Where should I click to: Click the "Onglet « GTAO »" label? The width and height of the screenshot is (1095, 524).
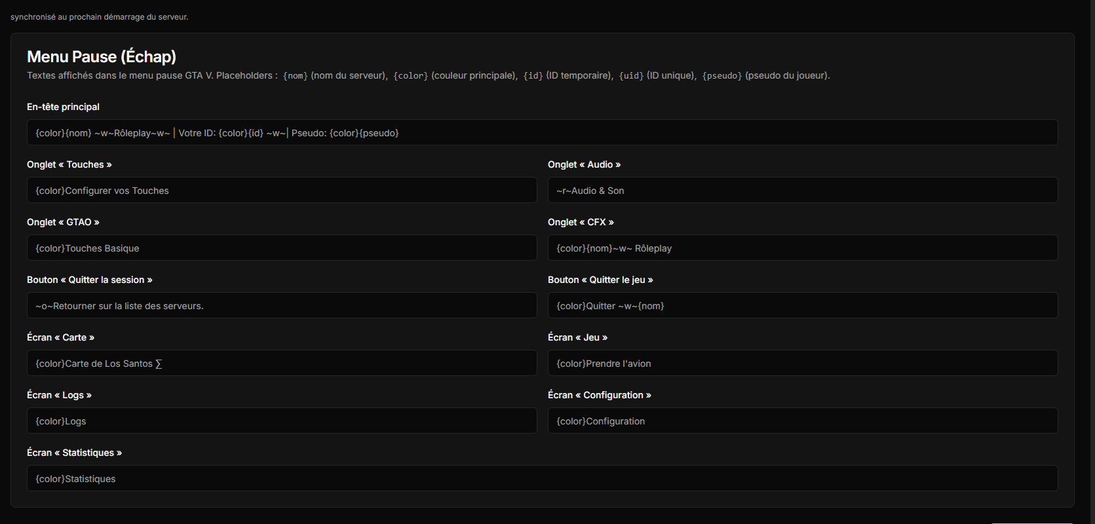pyautogui.click(x=63, y=222)
